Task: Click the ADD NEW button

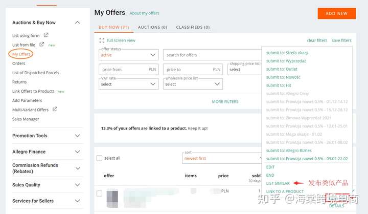Action: [x=336, y=13]
